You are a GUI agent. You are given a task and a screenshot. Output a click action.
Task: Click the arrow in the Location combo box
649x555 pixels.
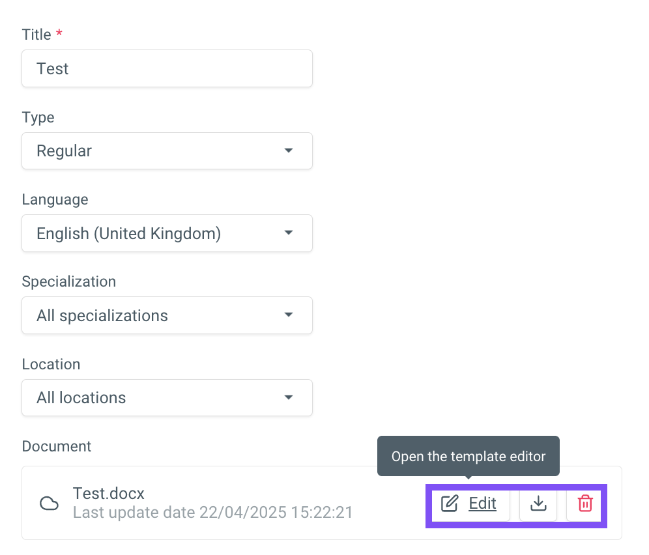pos(289,397)
